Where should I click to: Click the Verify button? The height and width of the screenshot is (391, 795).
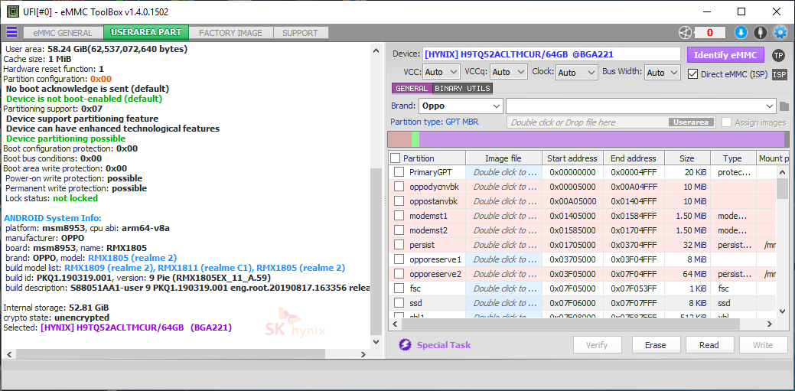597,345
